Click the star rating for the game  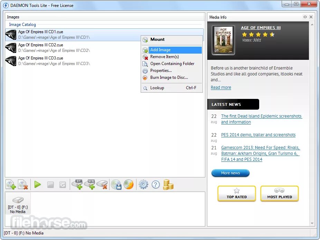258,34
